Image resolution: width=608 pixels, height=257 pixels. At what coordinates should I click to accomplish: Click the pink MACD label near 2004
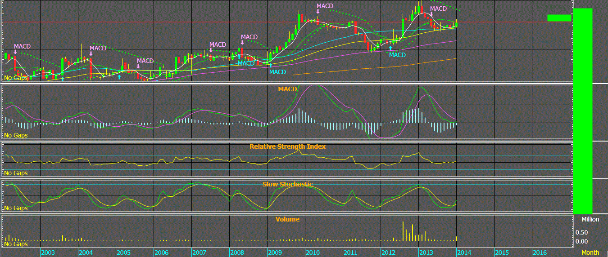tap(98, 48)
